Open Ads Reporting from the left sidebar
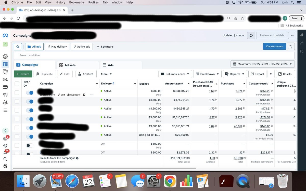This screenshot has height=191, width=306. click(x=5, y=72)
